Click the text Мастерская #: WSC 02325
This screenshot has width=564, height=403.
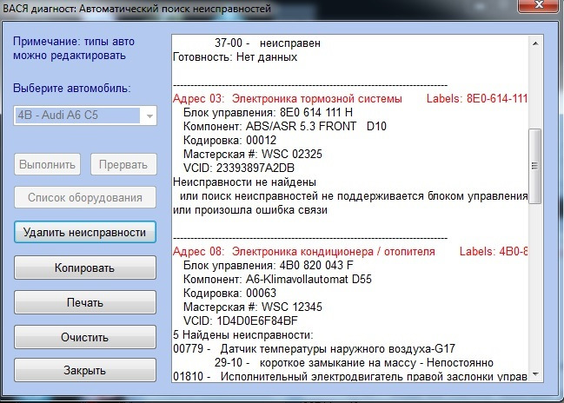coord(253,155)
